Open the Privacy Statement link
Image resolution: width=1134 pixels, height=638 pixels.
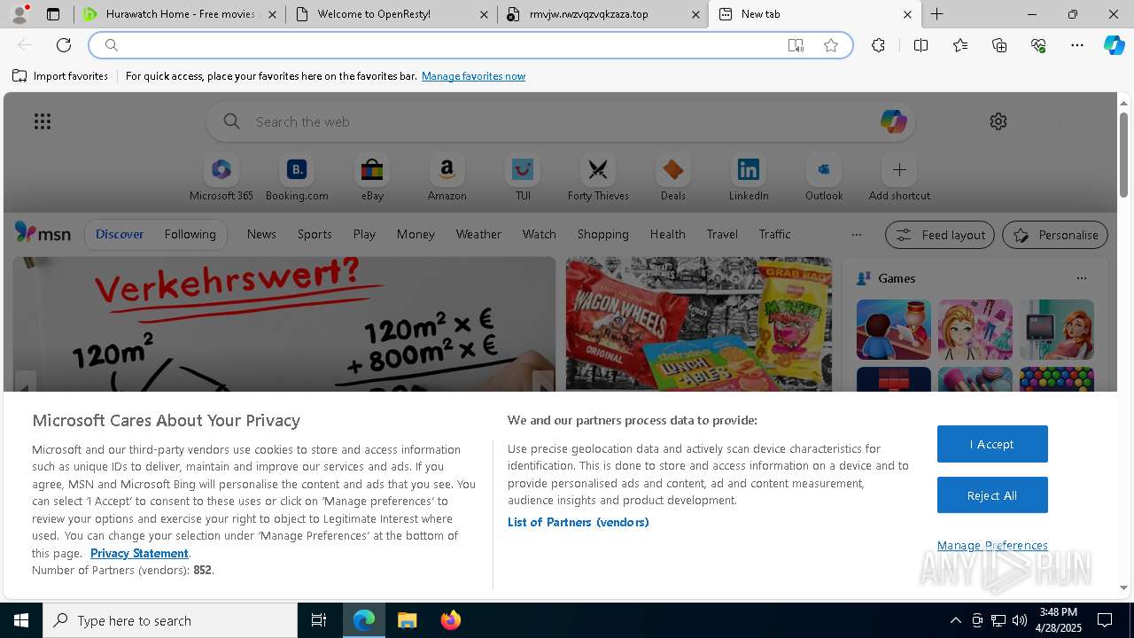point(139,553)
